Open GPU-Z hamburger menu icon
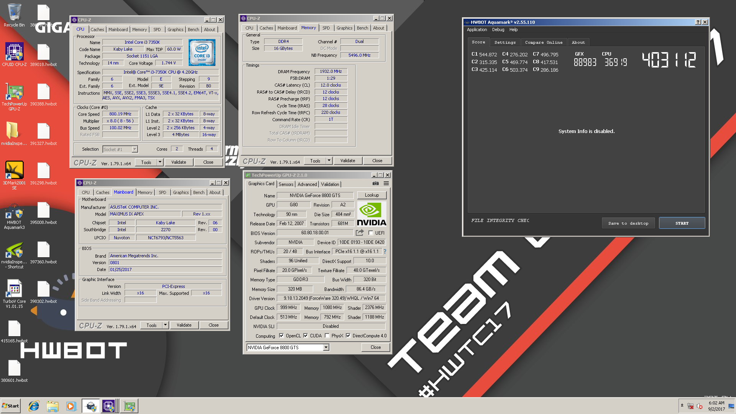This screenshot has height=414, width=736. pyautogui.click(x=386, y=184)
